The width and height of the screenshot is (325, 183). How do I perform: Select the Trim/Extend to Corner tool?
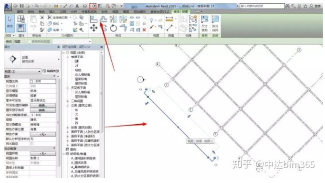click(123, 28)
